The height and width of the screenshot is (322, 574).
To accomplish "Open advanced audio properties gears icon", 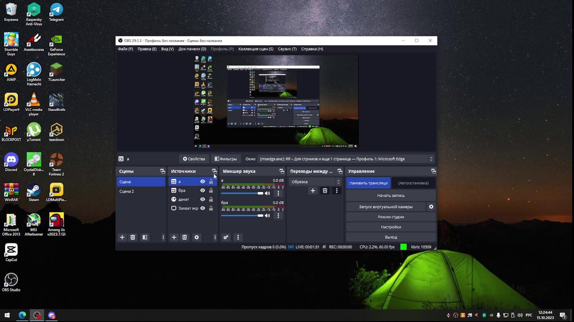I will (226, 237).
